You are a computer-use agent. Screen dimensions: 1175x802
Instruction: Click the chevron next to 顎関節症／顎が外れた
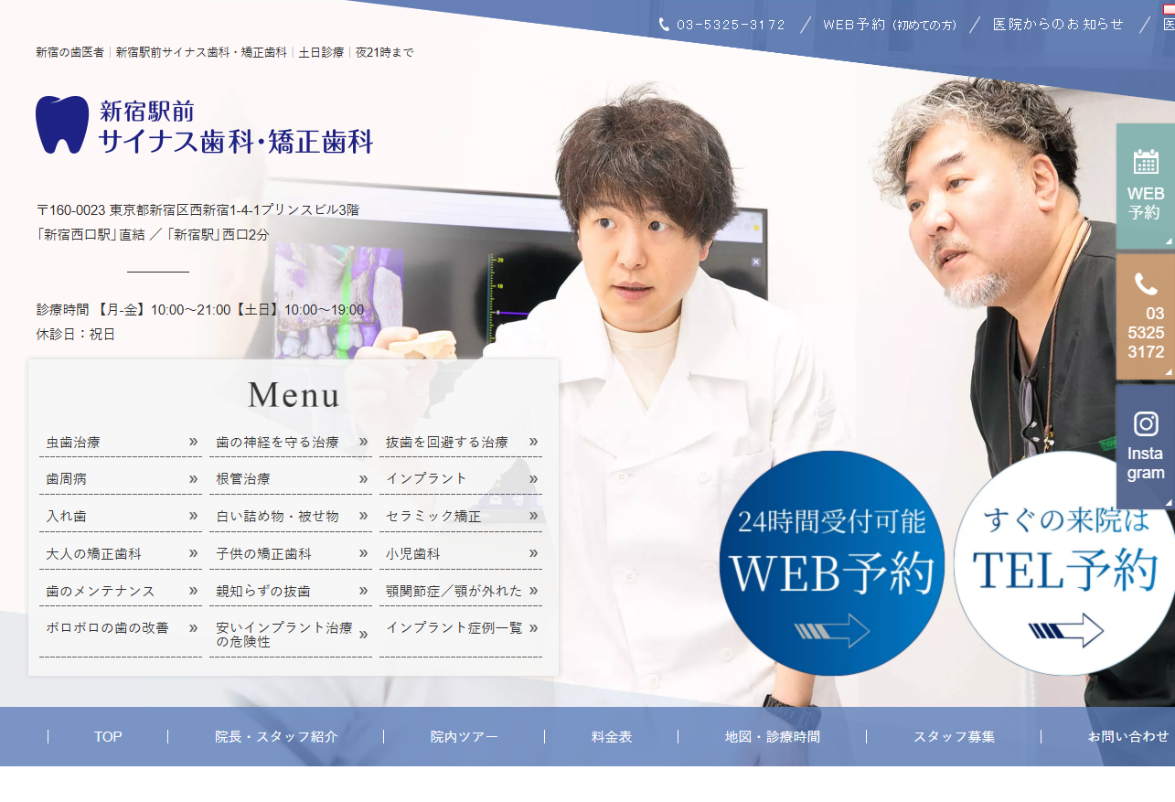(534, 591)
